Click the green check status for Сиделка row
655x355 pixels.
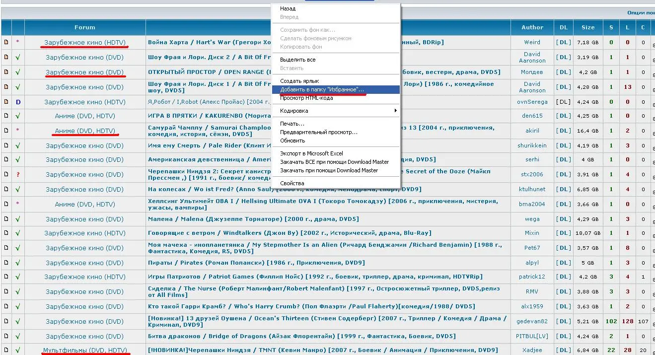pyautogui.click(x=18, y=291)
